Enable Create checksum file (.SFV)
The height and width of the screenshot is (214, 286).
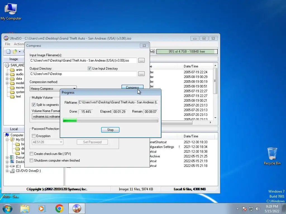[31, 154]
